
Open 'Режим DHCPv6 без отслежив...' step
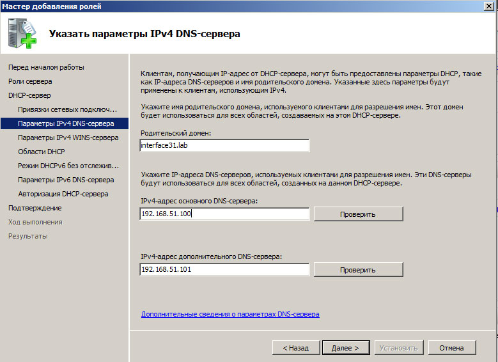click(68, 166)
